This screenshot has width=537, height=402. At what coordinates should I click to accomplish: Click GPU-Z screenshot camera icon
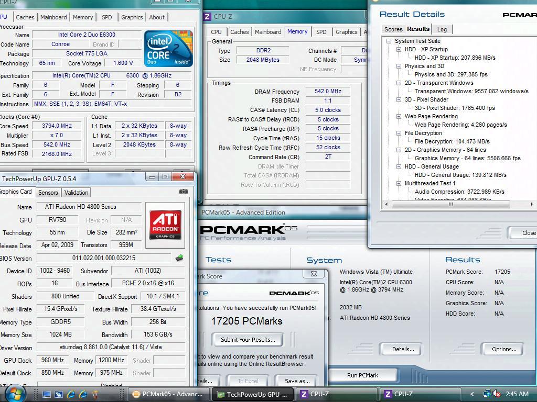tap(183, 192)
